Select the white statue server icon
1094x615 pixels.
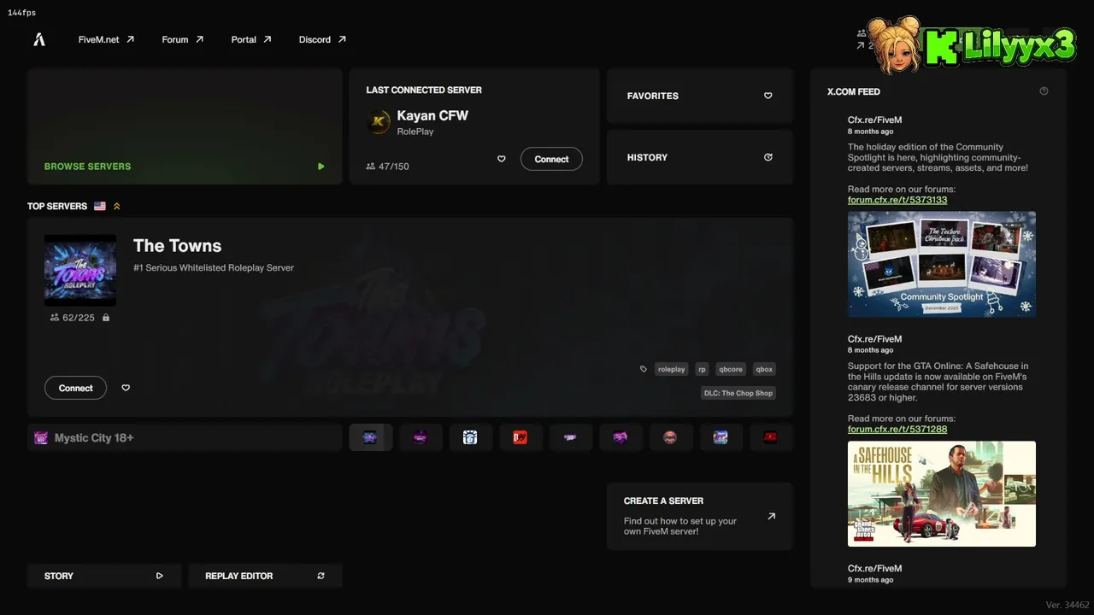pyautogui.click(x=470, y=437)
